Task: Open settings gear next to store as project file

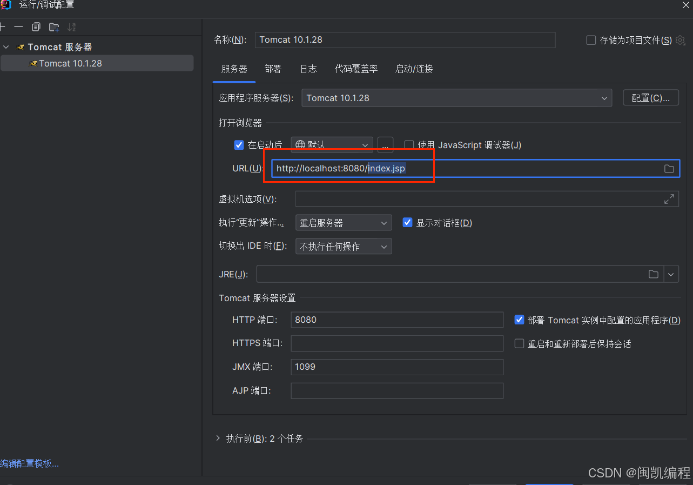Action: pos(681,40)
